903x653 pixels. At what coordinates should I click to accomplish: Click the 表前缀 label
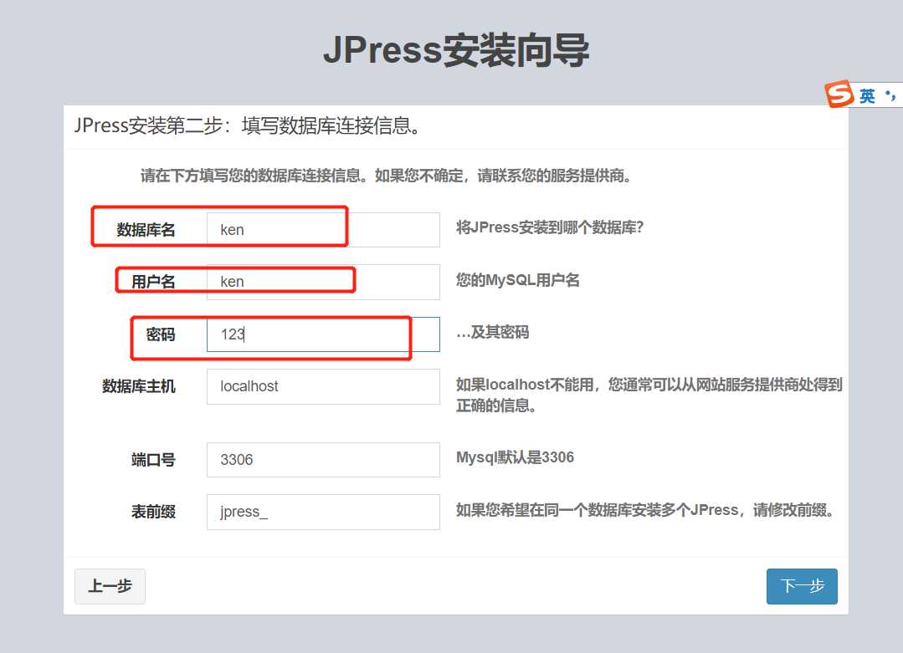153,512
